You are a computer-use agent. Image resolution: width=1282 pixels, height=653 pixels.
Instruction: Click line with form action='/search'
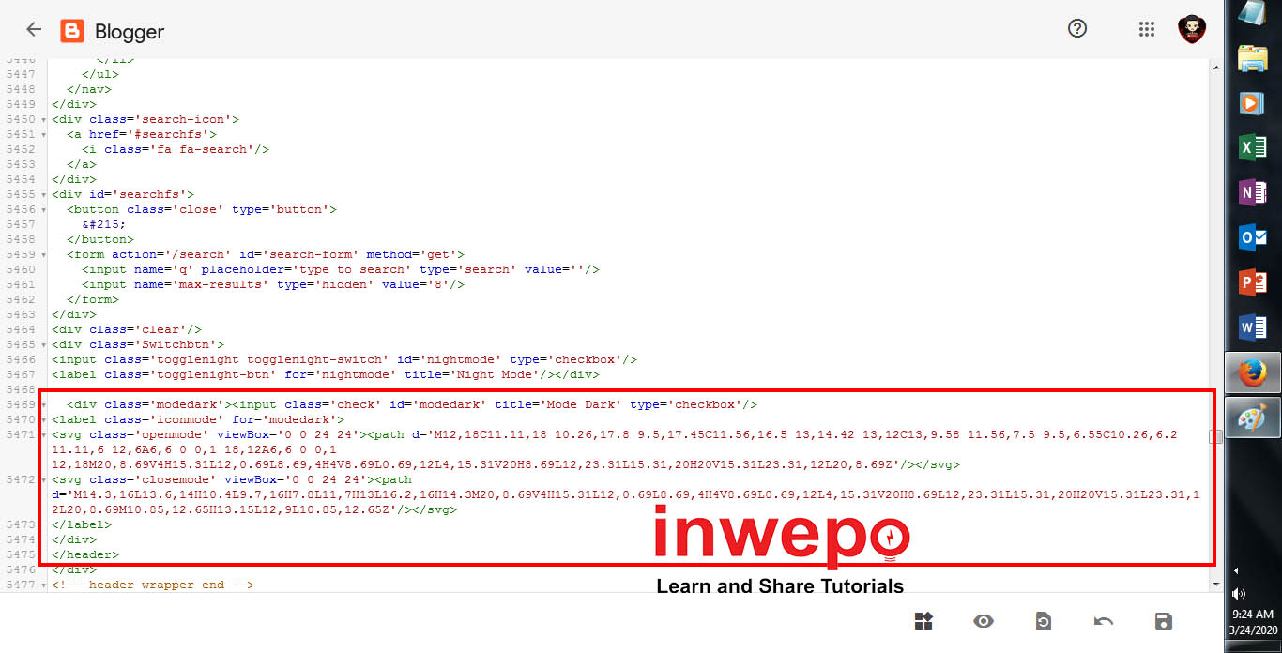tap(266, 254)
